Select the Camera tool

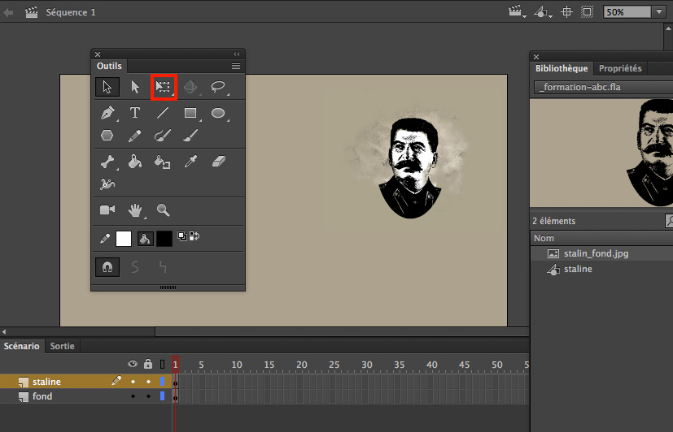click(107, 210)
